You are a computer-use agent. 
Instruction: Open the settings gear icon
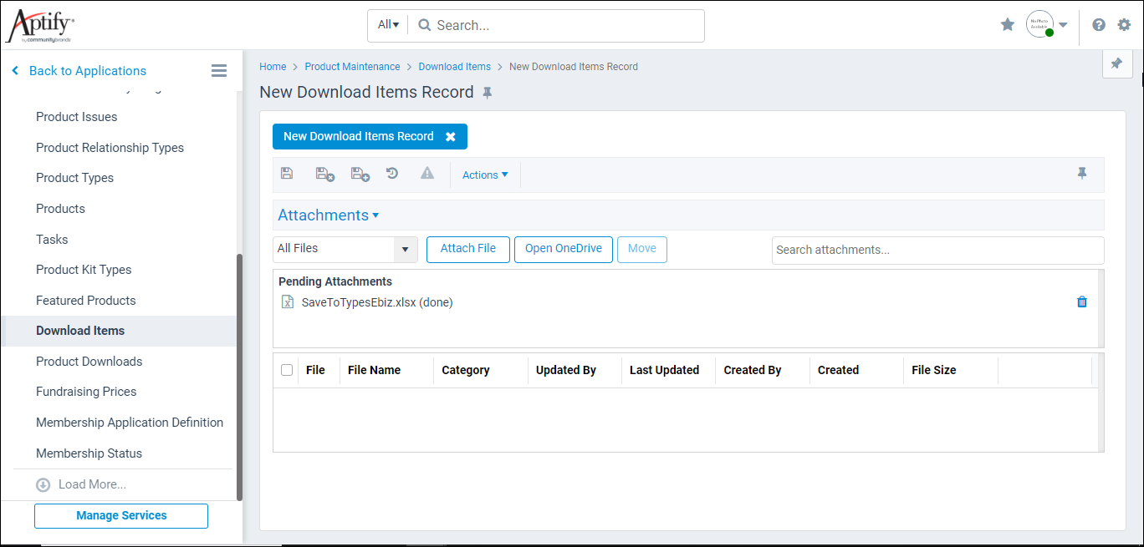[x=1123, y=25]
